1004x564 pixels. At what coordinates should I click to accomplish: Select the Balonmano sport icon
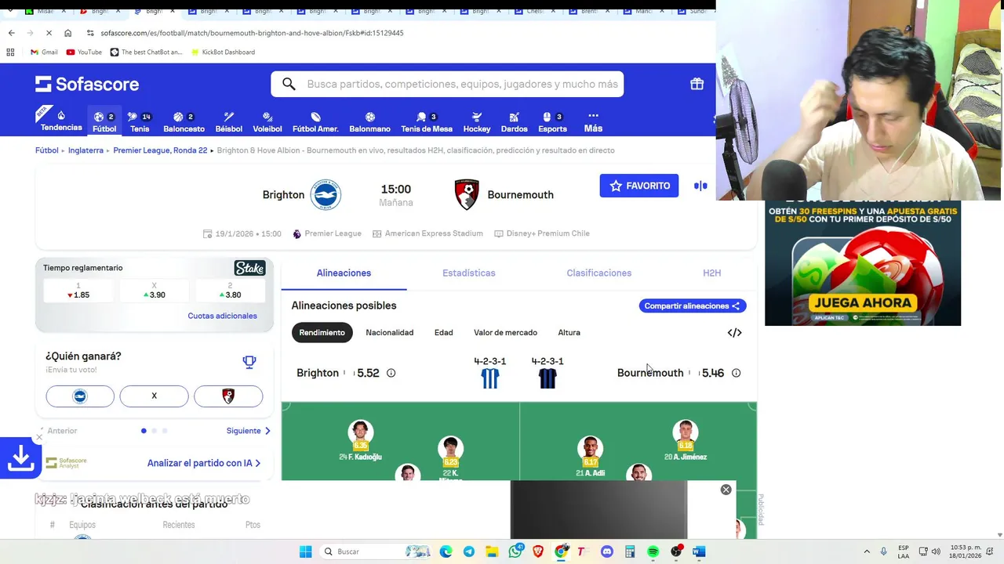[x=369, y=121]
